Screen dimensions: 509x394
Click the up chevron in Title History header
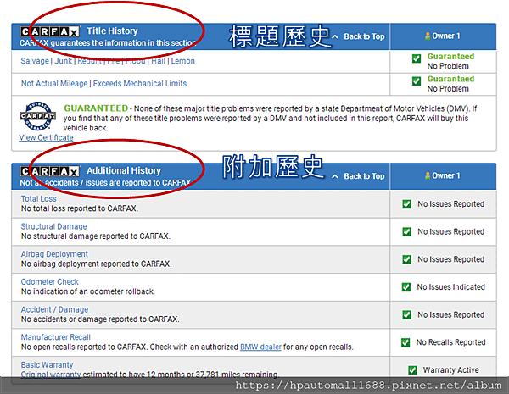pos(335,36)
